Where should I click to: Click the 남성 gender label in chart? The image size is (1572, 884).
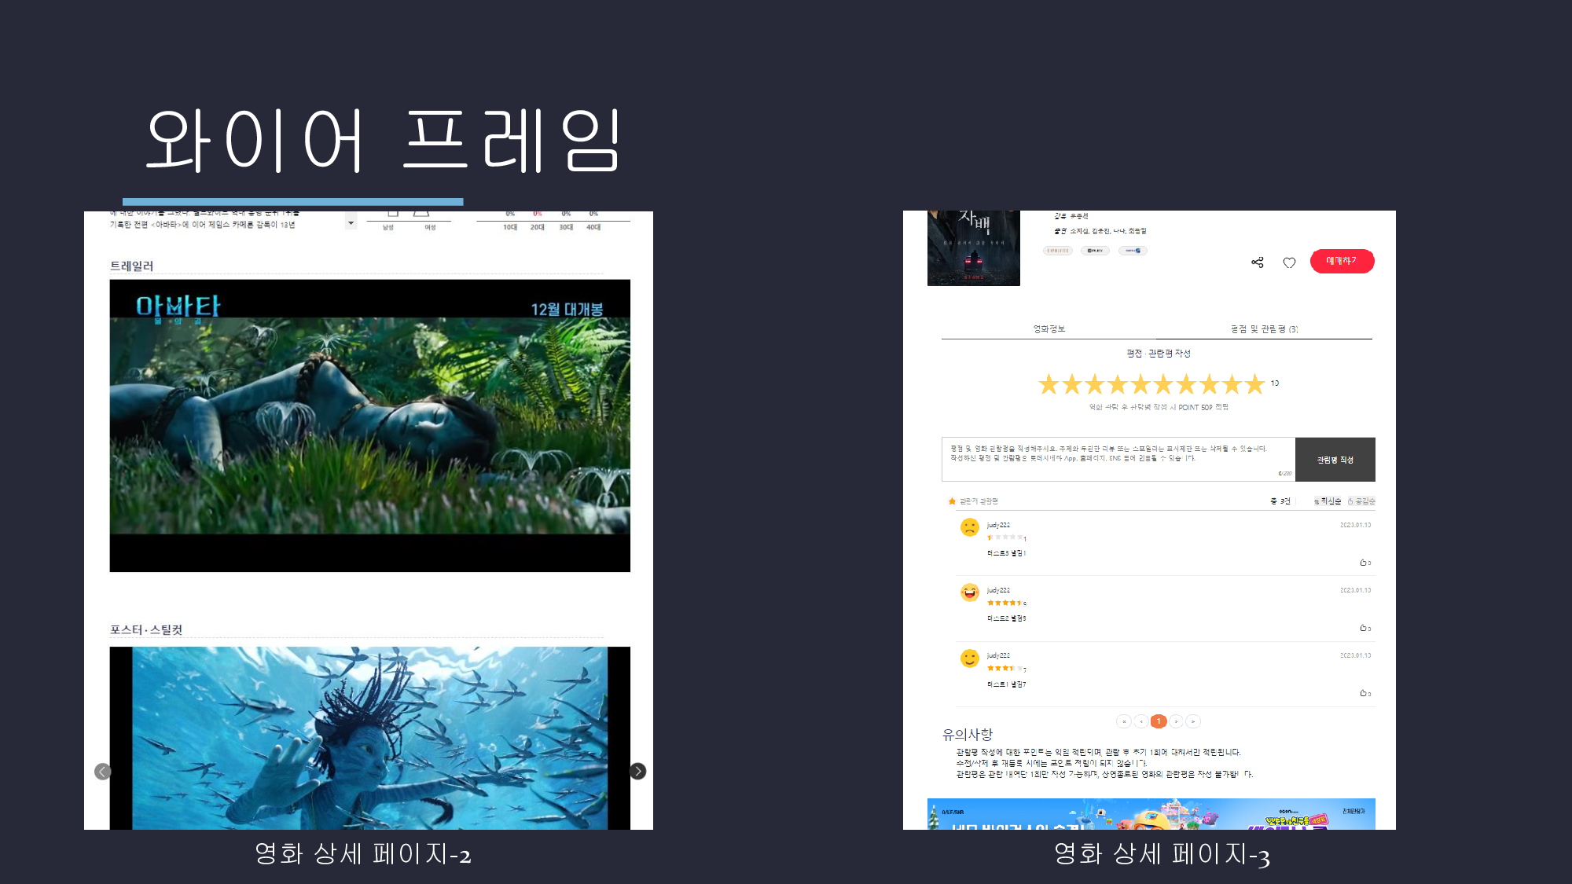tap(388, 228)
